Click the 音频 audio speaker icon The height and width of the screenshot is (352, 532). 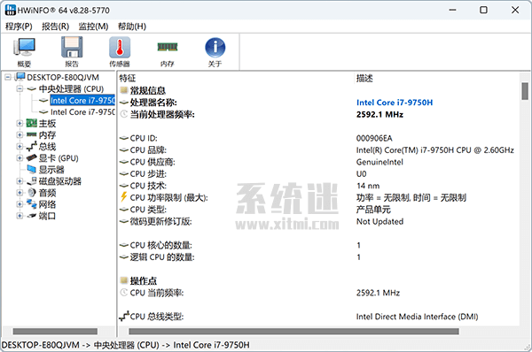(32, 193)
